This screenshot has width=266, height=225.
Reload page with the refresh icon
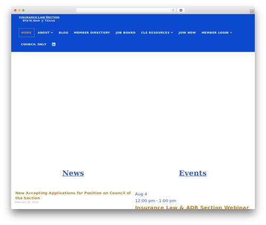[173, 11]
